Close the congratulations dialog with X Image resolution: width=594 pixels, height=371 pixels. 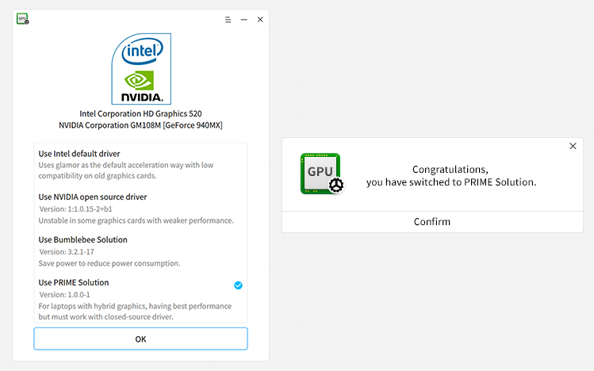click(x=573, y=146)
